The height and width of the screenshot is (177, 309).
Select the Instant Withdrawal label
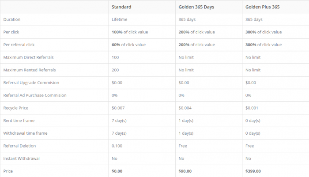click(x=22, y=159)
